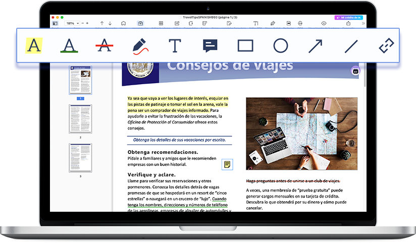416x243 pixels.
Task: Open page 1 thumbnail in sidebar
Action: pyautogui.click(x=80, y=80)
